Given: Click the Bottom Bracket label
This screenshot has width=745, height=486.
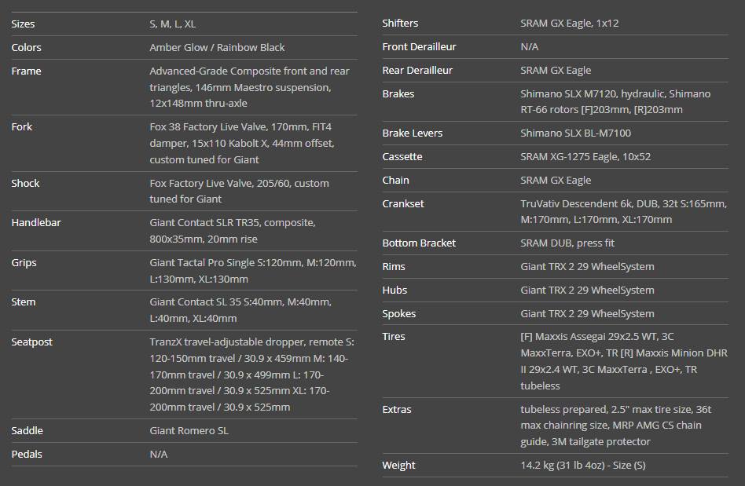Looking at the screenshot, I should tap(419, 243).
